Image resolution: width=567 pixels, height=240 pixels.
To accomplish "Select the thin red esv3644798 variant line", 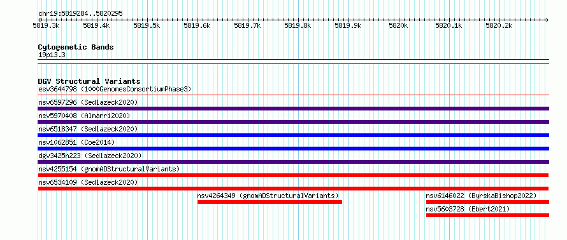I will (293, 95).
